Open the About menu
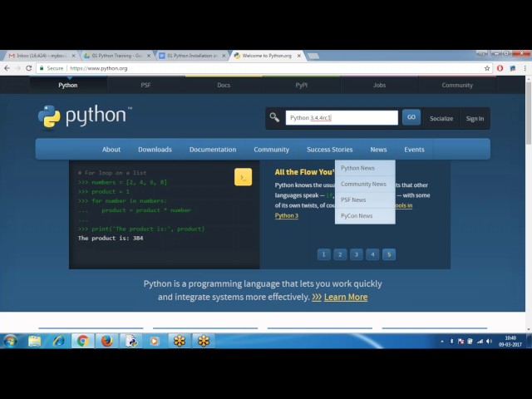Viewport: 532px width, 399px height. (111, 150)
